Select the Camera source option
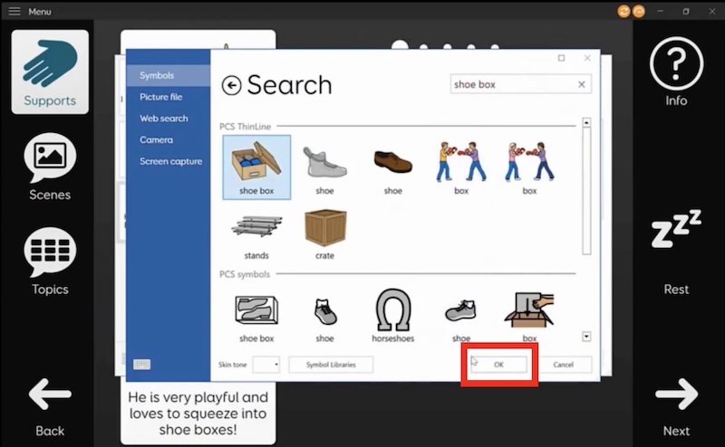The width and height of the screenshot is (725, 447). [156, 140]
